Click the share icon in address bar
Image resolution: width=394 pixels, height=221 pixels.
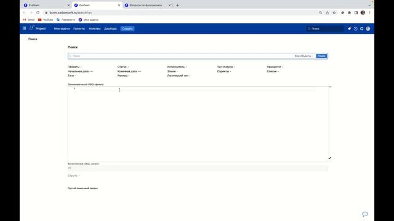(x=328, y=12)
